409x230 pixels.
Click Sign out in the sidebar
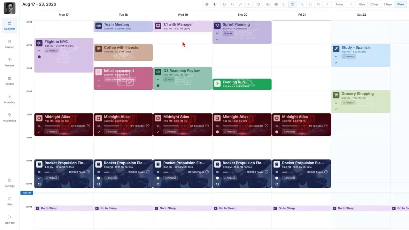pyautogui.click(x=10, y=220)
